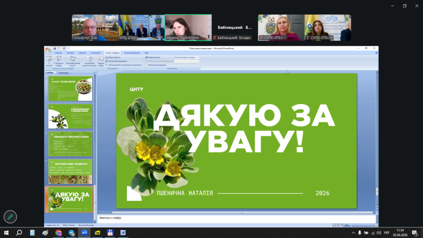Start slideshow from the beginning (С начала)
Image resolution: width=423 pixels, height=238 pixels.
(49, 61)
